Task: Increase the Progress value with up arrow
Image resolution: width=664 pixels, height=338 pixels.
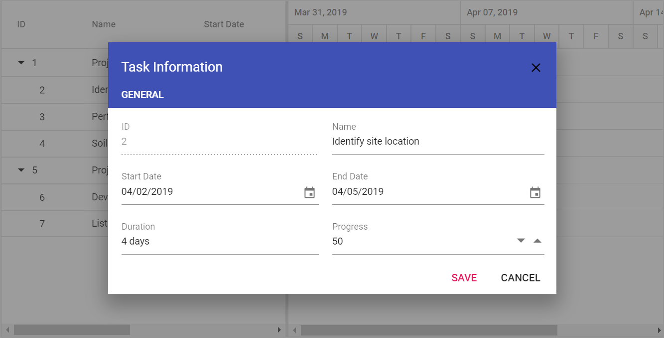Action: click(x=537, y=241)
